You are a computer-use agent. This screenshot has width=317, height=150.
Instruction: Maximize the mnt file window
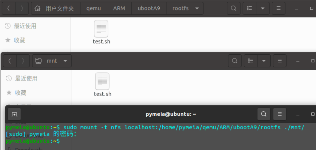[313, 61]
